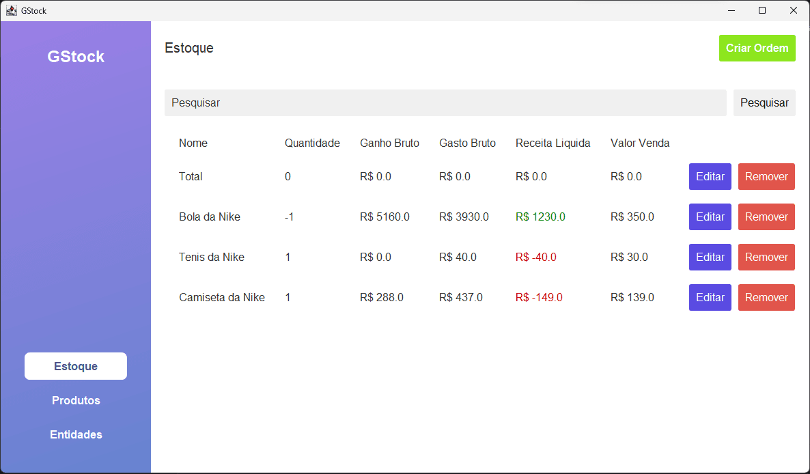810x474 pixels.
Task: Click the Receita Liquida column header
Action: point(553,143)
